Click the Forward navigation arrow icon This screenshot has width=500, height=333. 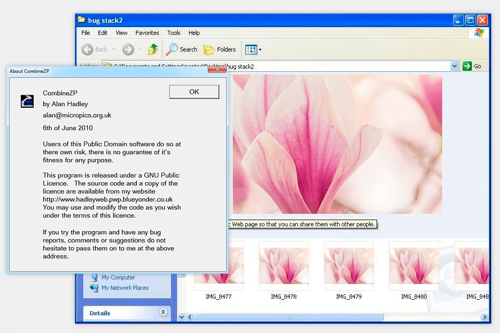pyautogui.click(x=128, y=49)
